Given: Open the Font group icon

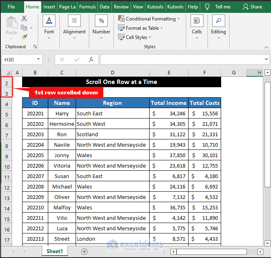Looking at the screenshot, I should tap(49, 21).
